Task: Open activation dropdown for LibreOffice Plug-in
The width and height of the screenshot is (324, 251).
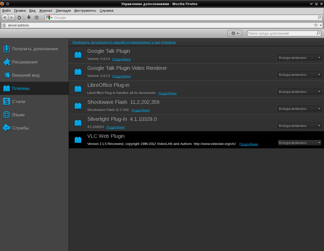Action: (x=300, y=92)
